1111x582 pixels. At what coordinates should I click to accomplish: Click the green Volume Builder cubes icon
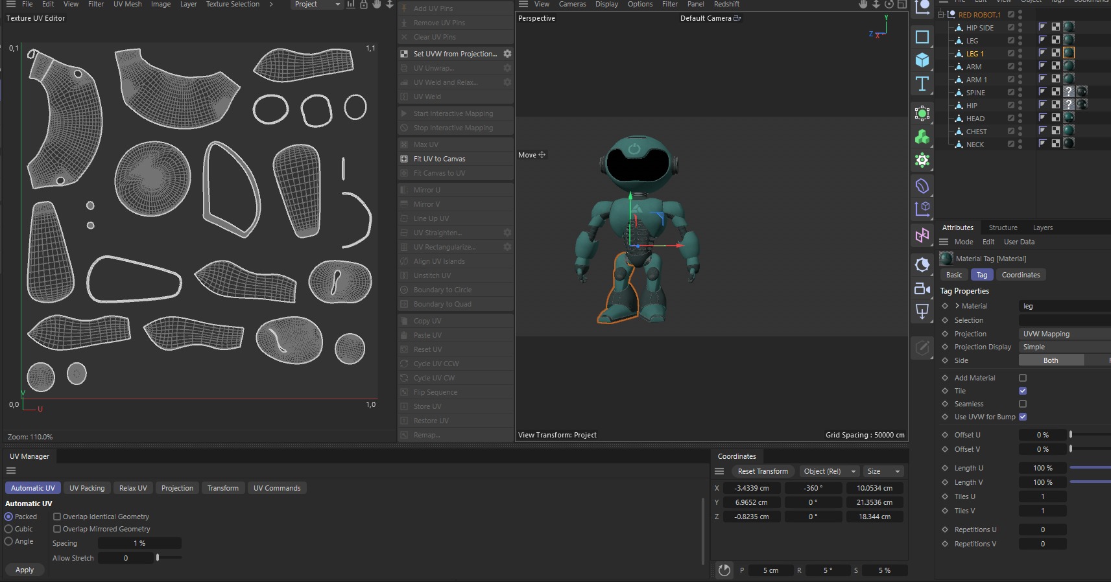click(x=922, y=137)
